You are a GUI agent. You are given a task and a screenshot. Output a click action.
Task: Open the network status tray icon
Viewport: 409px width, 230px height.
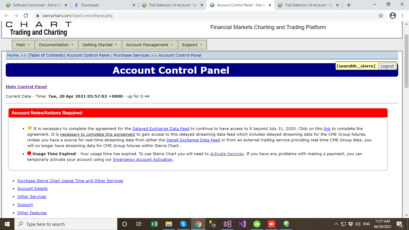pos(343,224)
